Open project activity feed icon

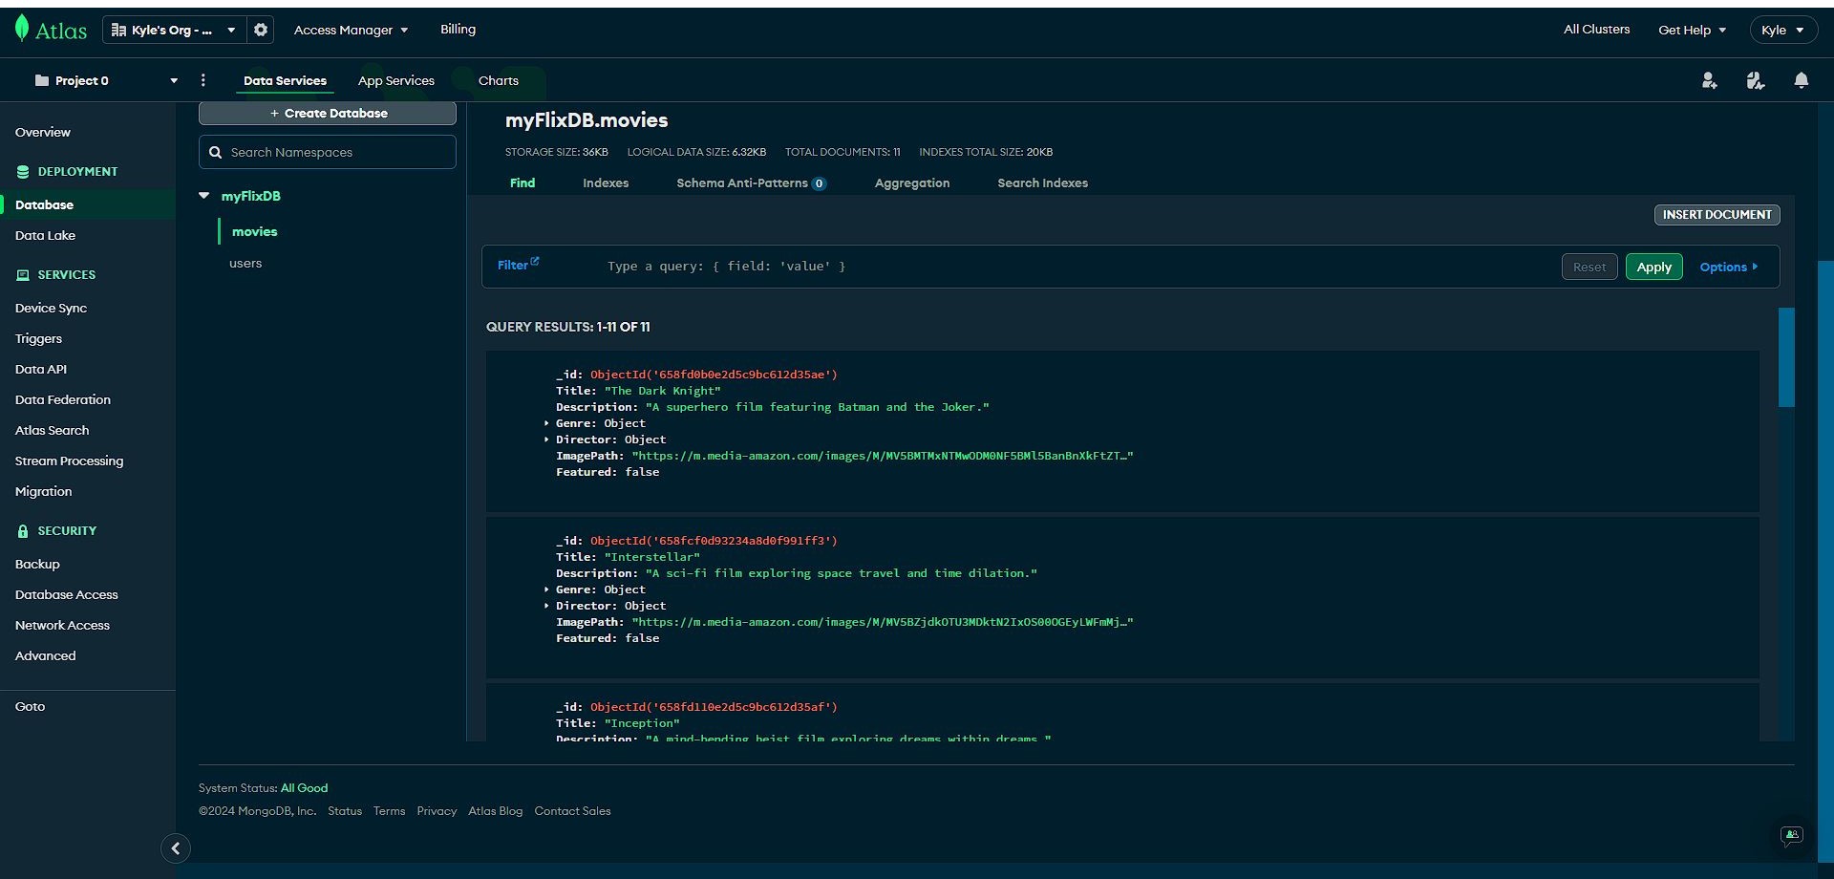click(1756, 81)
